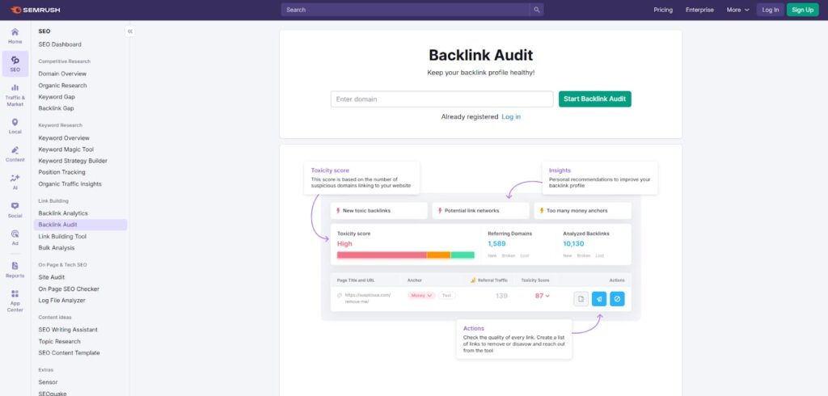Open Keyword Gap menu item
The width and height of the screenshot is (828, 396).
pos(57,97)
